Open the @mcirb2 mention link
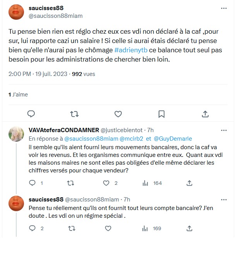The height and width of the screenshot is (272, 240). 132,138
